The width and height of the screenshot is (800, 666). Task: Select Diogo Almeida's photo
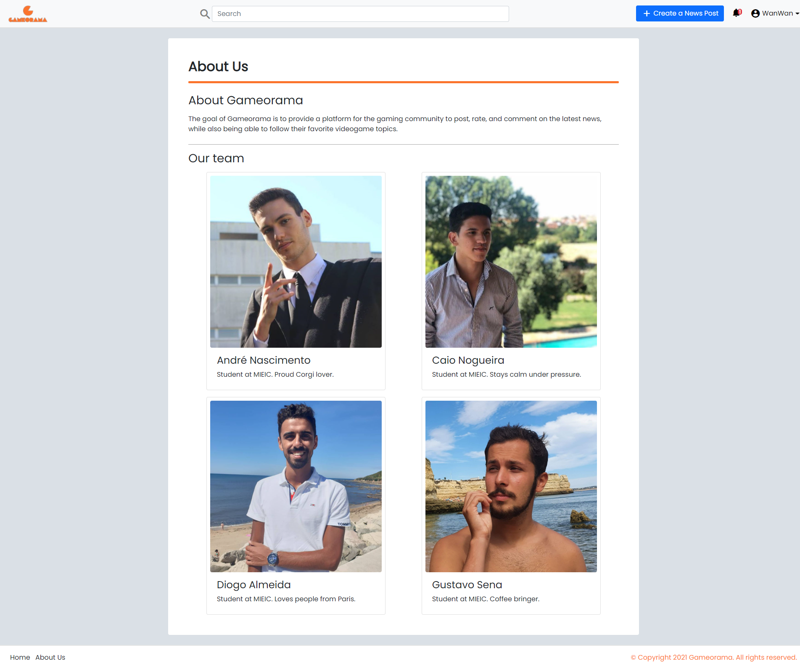tap(296, 486)
